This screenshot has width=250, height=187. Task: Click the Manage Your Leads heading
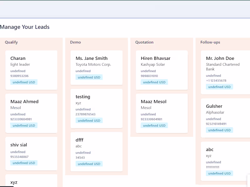pos(25,27)
